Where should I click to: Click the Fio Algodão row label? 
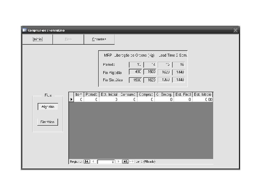click(112, 73)
